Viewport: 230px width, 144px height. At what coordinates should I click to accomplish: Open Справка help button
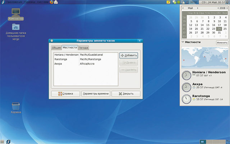tap(65, 94)
